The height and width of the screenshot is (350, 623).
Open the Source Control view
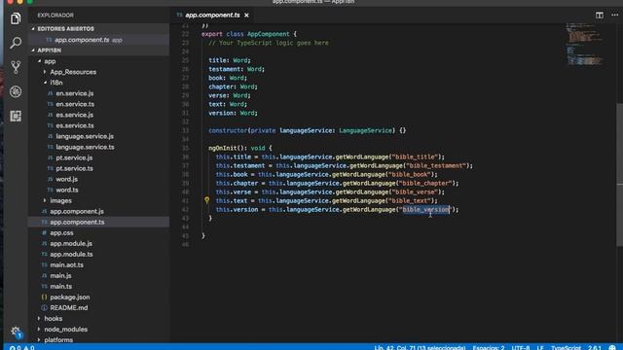click(16, 67)
